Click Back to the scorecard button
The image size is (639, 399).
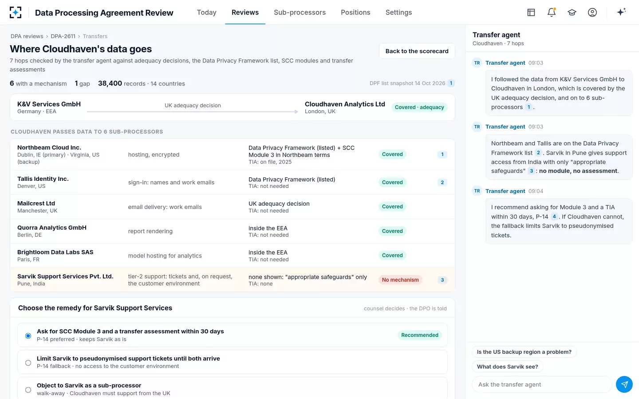point(417,51)
